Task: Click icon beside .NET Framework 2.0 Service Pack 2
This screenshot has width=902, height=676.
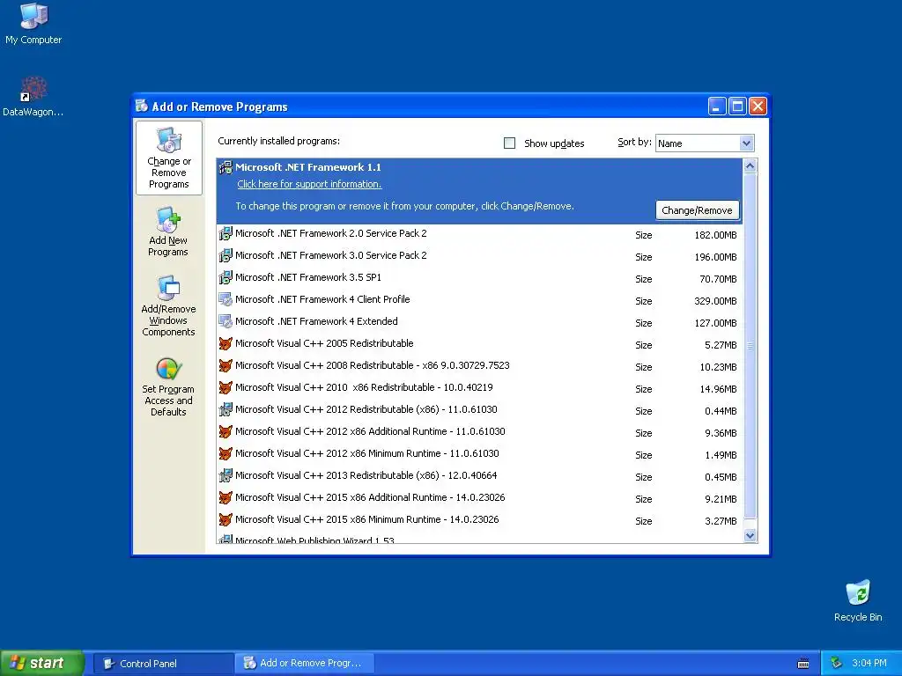Action: click(x=225, y=234)
